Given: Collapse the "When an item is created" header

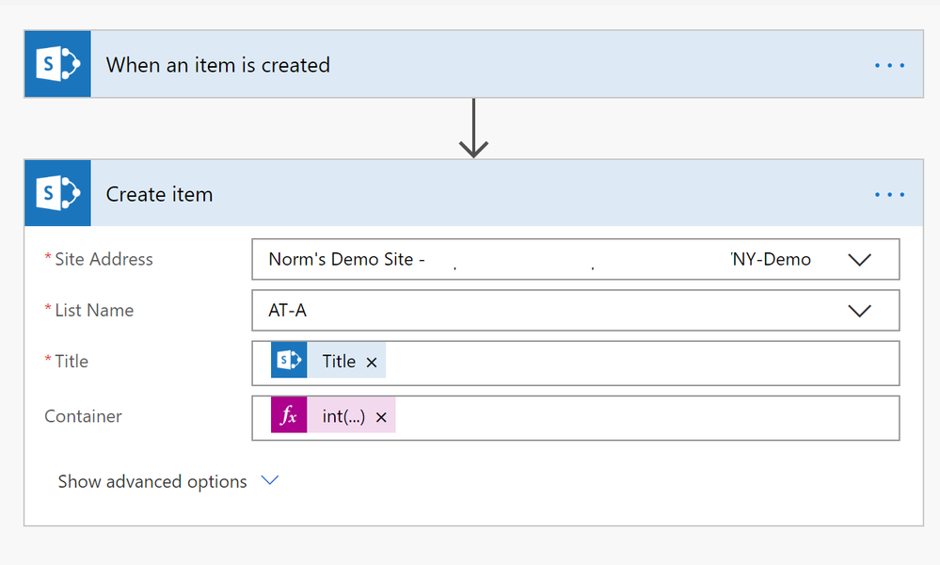Looking at the screenshot, I should point(470,65).
